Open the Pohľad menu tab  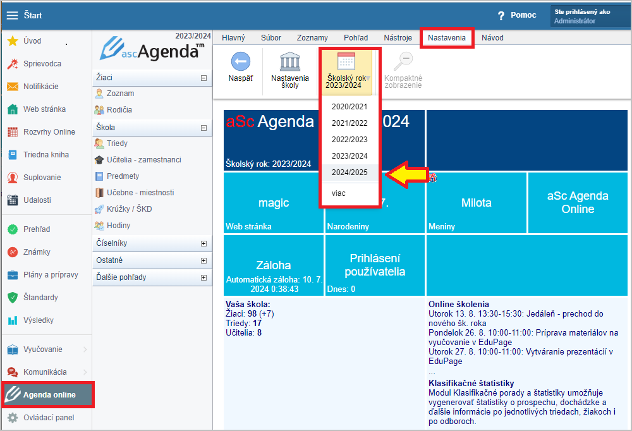(356, 38)
